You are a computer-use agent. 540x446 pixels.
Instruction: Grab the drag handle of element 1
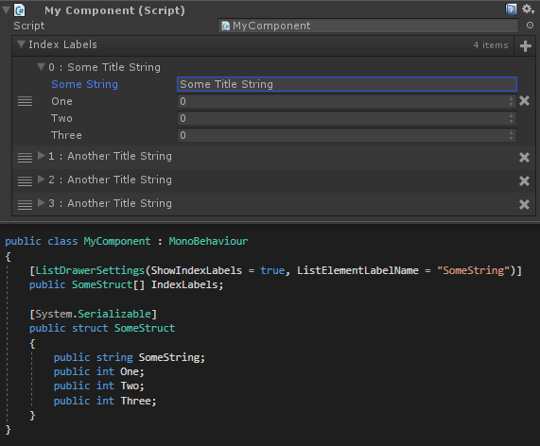[x=25, y=158]
